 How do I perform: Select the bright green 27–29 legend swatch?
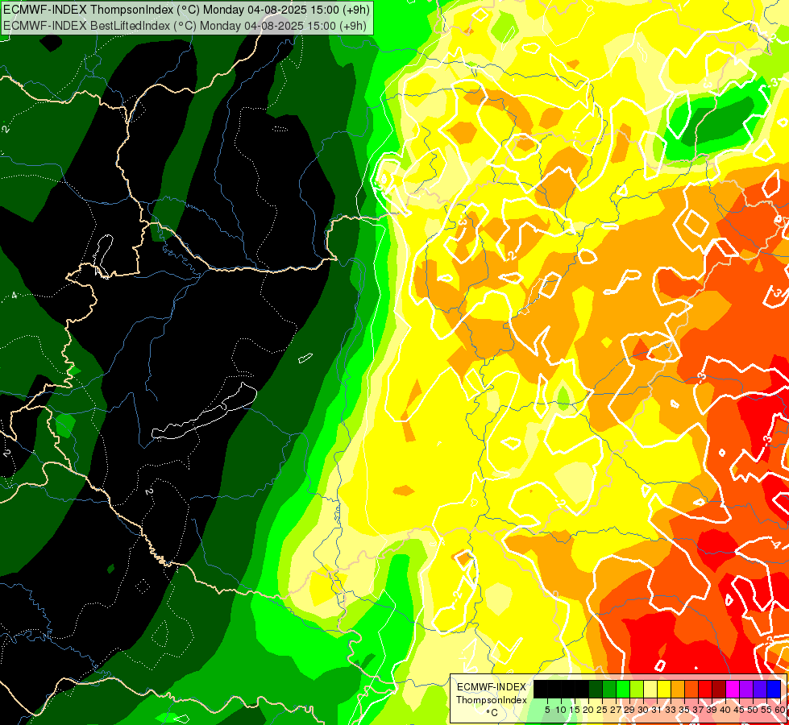pos(623,690)
